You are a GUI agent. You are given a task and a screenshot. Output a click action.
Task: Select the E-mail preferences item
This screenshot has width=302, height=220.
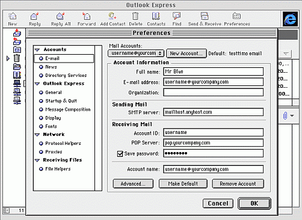(64, 58)
